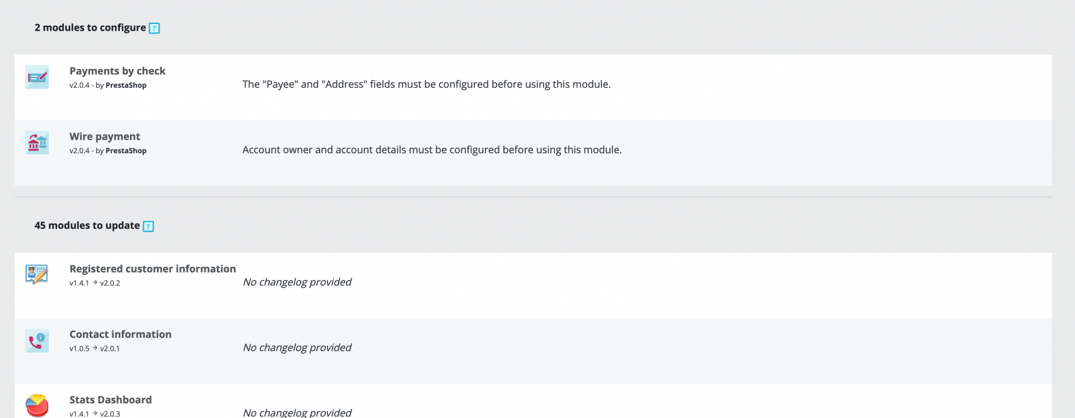Click PrestaShop author under Payments by check
The height and width of the screenshot is (418, 1075).
click(126, 86)
